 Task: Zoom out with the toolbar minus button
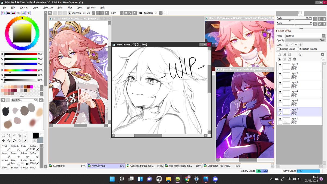[98, 13]
